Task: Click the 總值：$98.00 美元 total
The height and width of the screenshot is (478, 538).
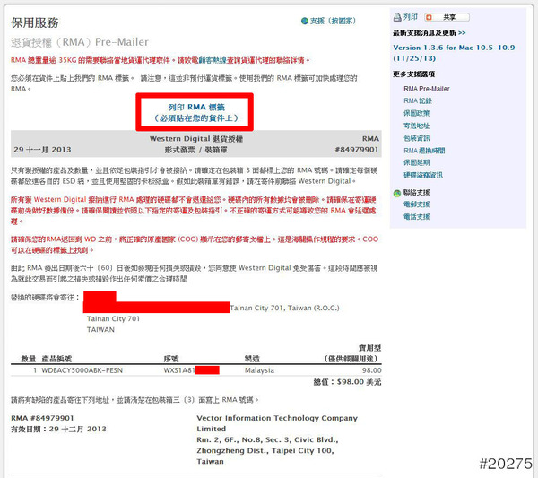Action: 347,382
